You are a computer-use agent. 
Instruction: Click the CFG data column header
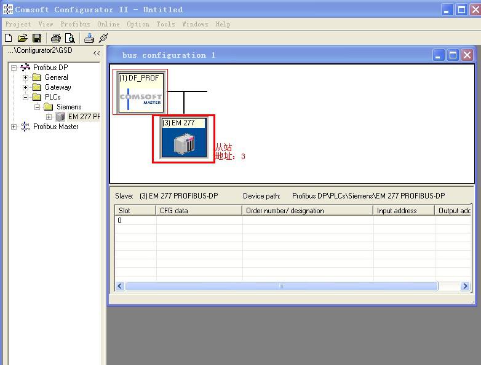click(199, 211)
